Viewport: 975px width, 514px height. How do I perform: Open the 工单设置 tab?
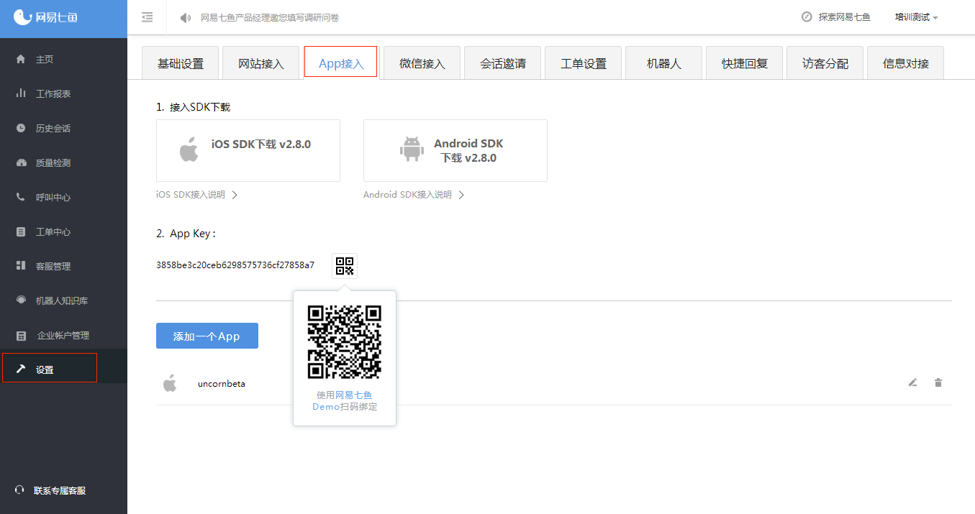coord(584,63)
